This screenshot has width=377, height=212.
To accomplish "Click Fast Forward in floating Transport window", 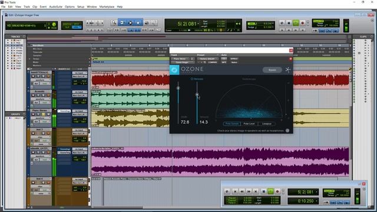I will [249, 191].
